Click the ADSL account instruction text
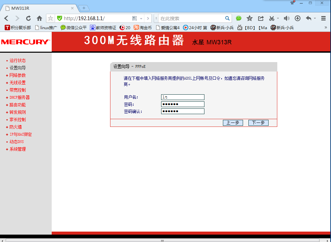The image size is (331, 242). tap(194, 81)
